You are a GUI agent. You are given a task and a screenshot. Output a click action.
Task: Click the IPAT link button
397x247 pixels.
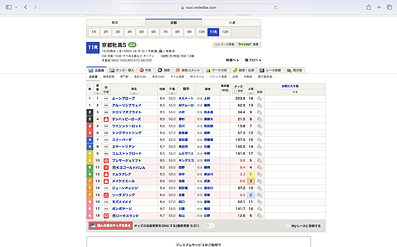tap(249, 45)
